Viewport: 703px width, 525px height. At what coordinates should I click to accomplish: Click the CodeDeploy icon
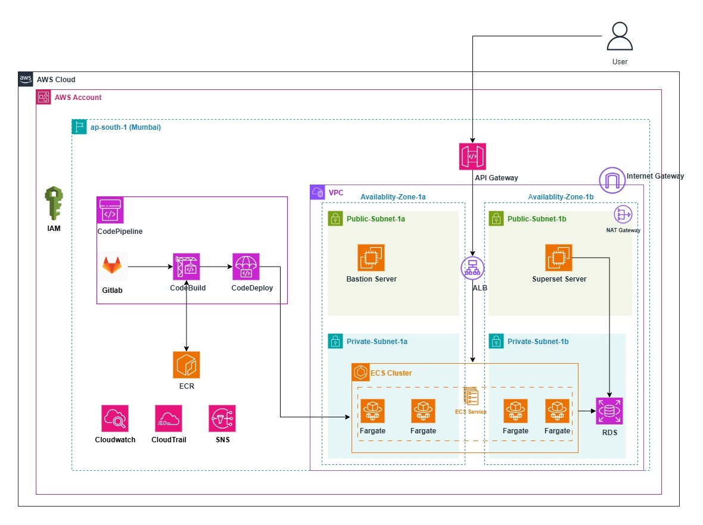coord(246,267)
